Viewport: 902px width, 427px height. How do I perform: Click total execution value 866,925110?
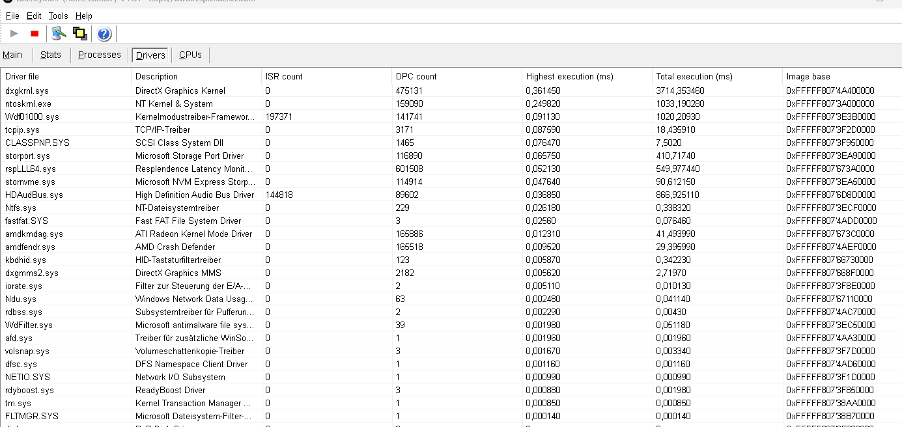tap(678, 195)
